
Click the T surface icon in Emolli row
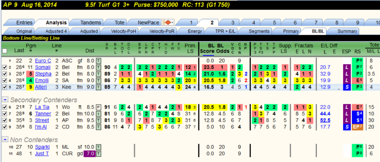99,80
